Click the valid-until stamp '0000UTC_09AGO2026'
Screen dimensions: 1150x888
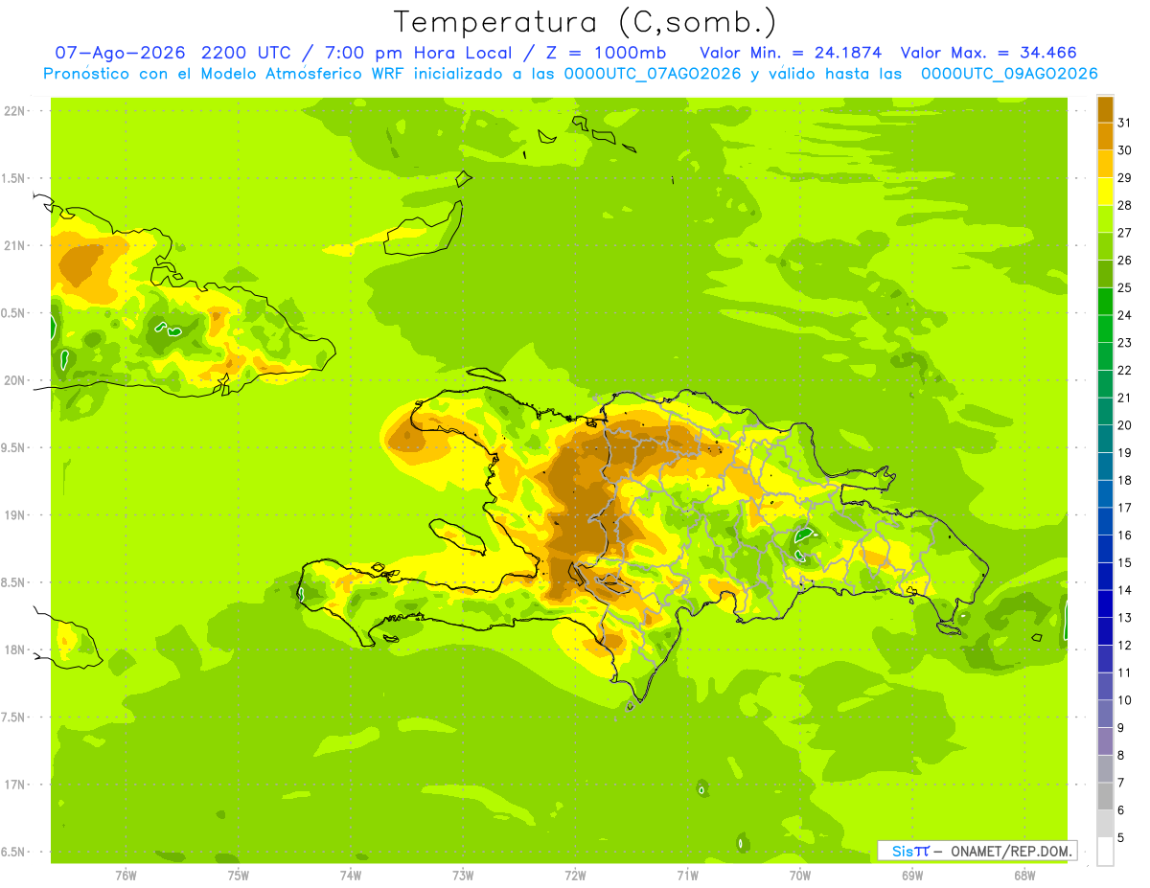pos(1008,74)
